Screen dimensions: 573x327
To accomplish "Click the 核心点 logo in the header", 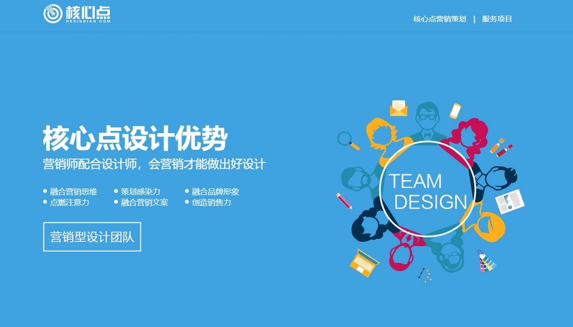I will (77, 14).
